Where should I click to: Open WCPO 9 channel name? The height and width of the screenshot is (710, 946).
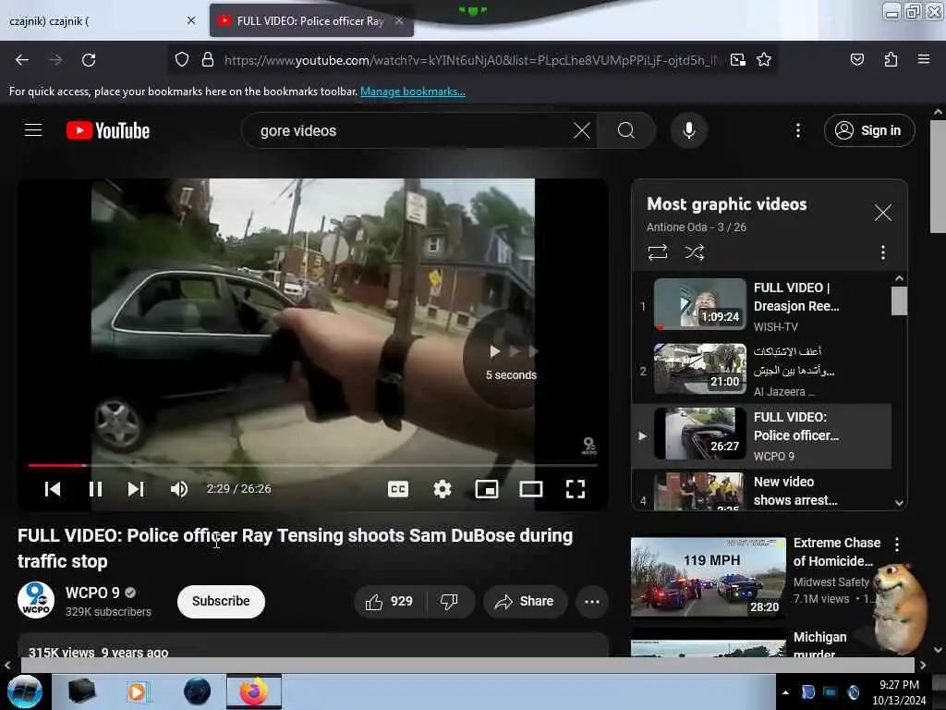coord(92,593)
